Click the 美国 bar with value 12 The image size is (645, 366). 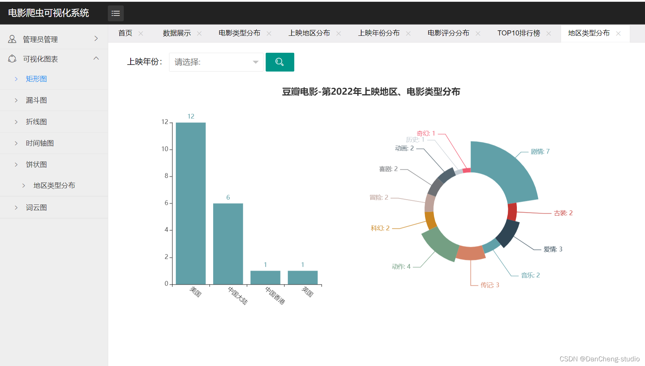pyautogui.click(x=191, y=203)
